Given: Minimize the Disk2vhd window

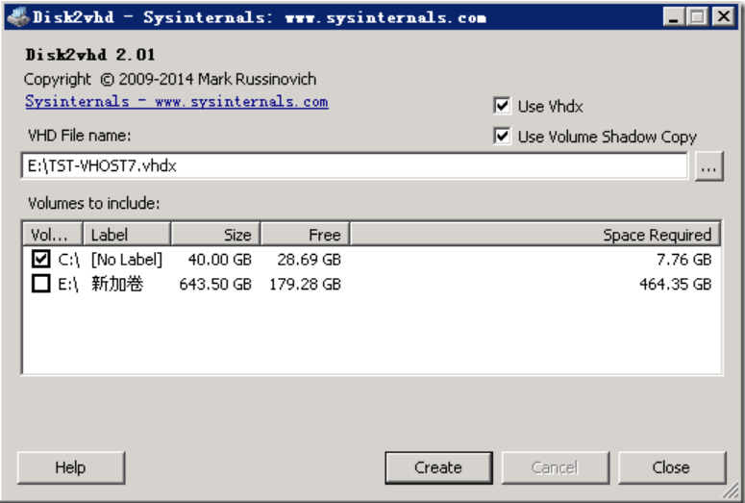Looking at the screenshot, I should pyautogui.click(x=674, y=17).
